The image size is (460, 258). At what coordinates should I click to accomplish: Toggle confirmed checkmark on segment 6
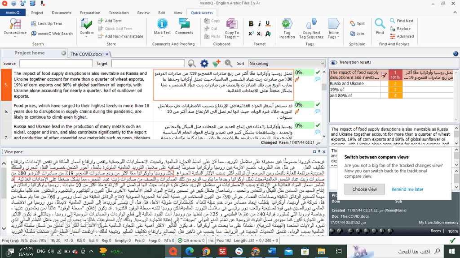click(318, 104)
